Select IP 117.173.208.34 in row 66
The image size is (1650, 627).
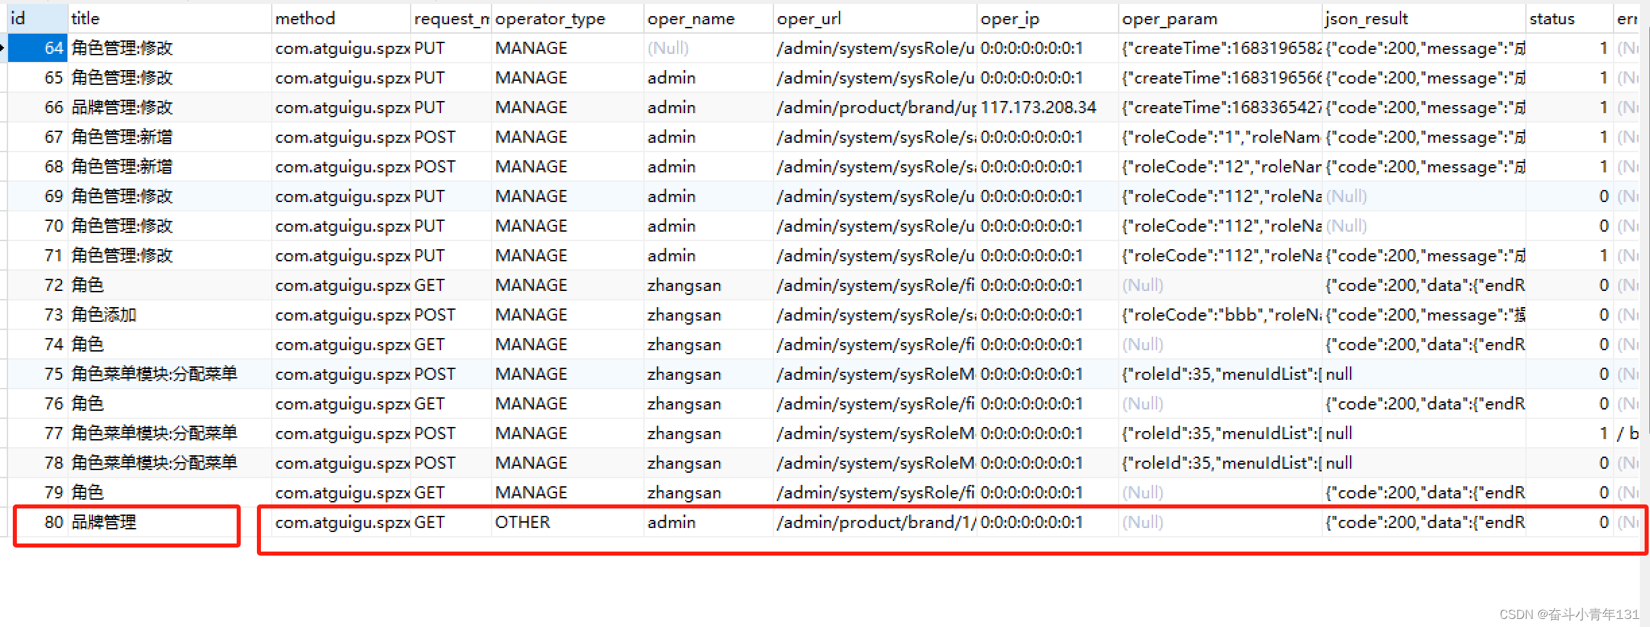pyautogui.click(x=1047, y=108)
